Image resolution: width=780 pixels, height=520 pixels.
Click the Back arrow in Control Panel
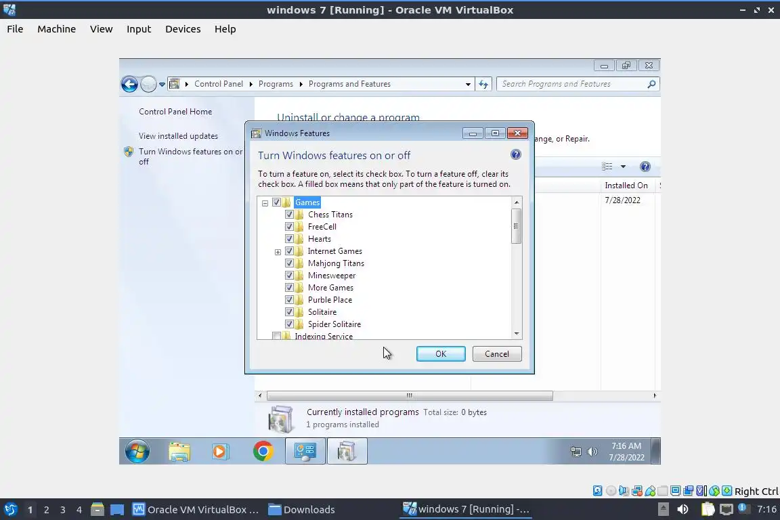pos(129,84)
